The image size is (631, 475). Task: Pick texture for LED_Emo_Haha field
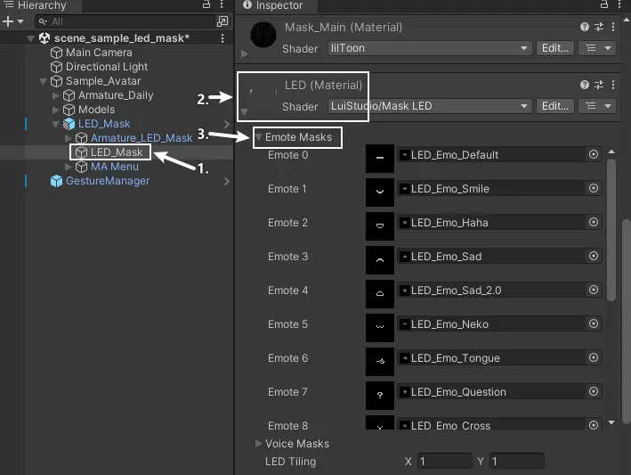593,222
